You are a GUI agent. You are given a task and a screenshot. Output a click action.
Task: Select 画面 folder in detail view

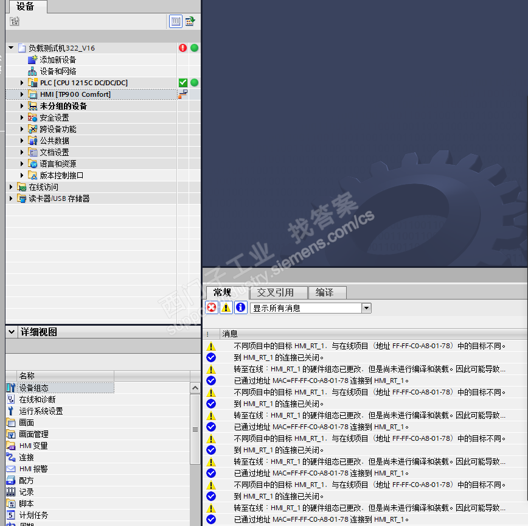26,423
